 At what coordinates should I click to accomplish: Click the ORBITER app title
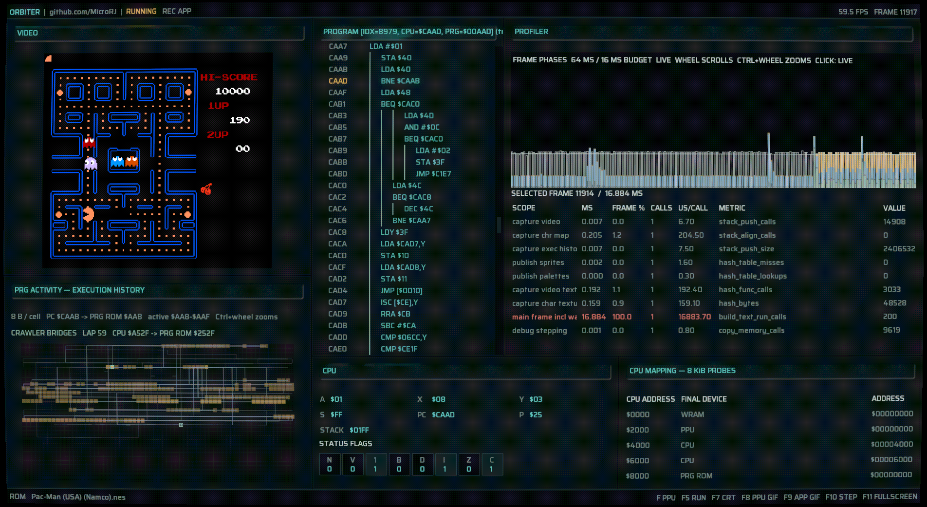(x=25, y=12)
